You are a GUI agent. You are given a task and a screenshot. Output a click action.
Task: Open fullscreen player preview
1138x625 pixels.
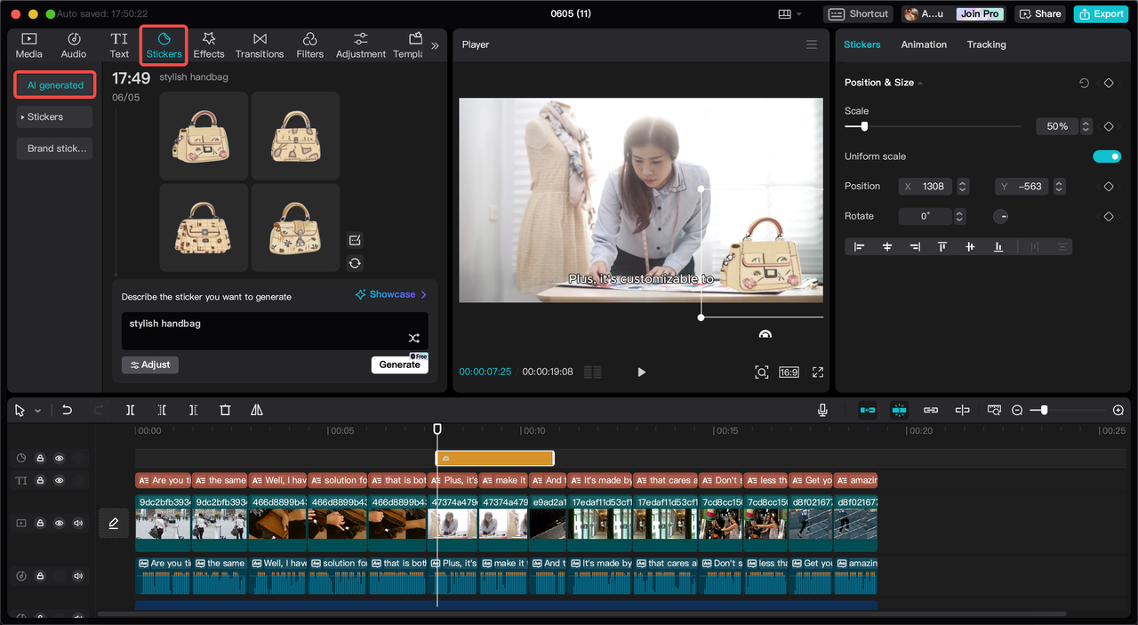tap(818, 373)
